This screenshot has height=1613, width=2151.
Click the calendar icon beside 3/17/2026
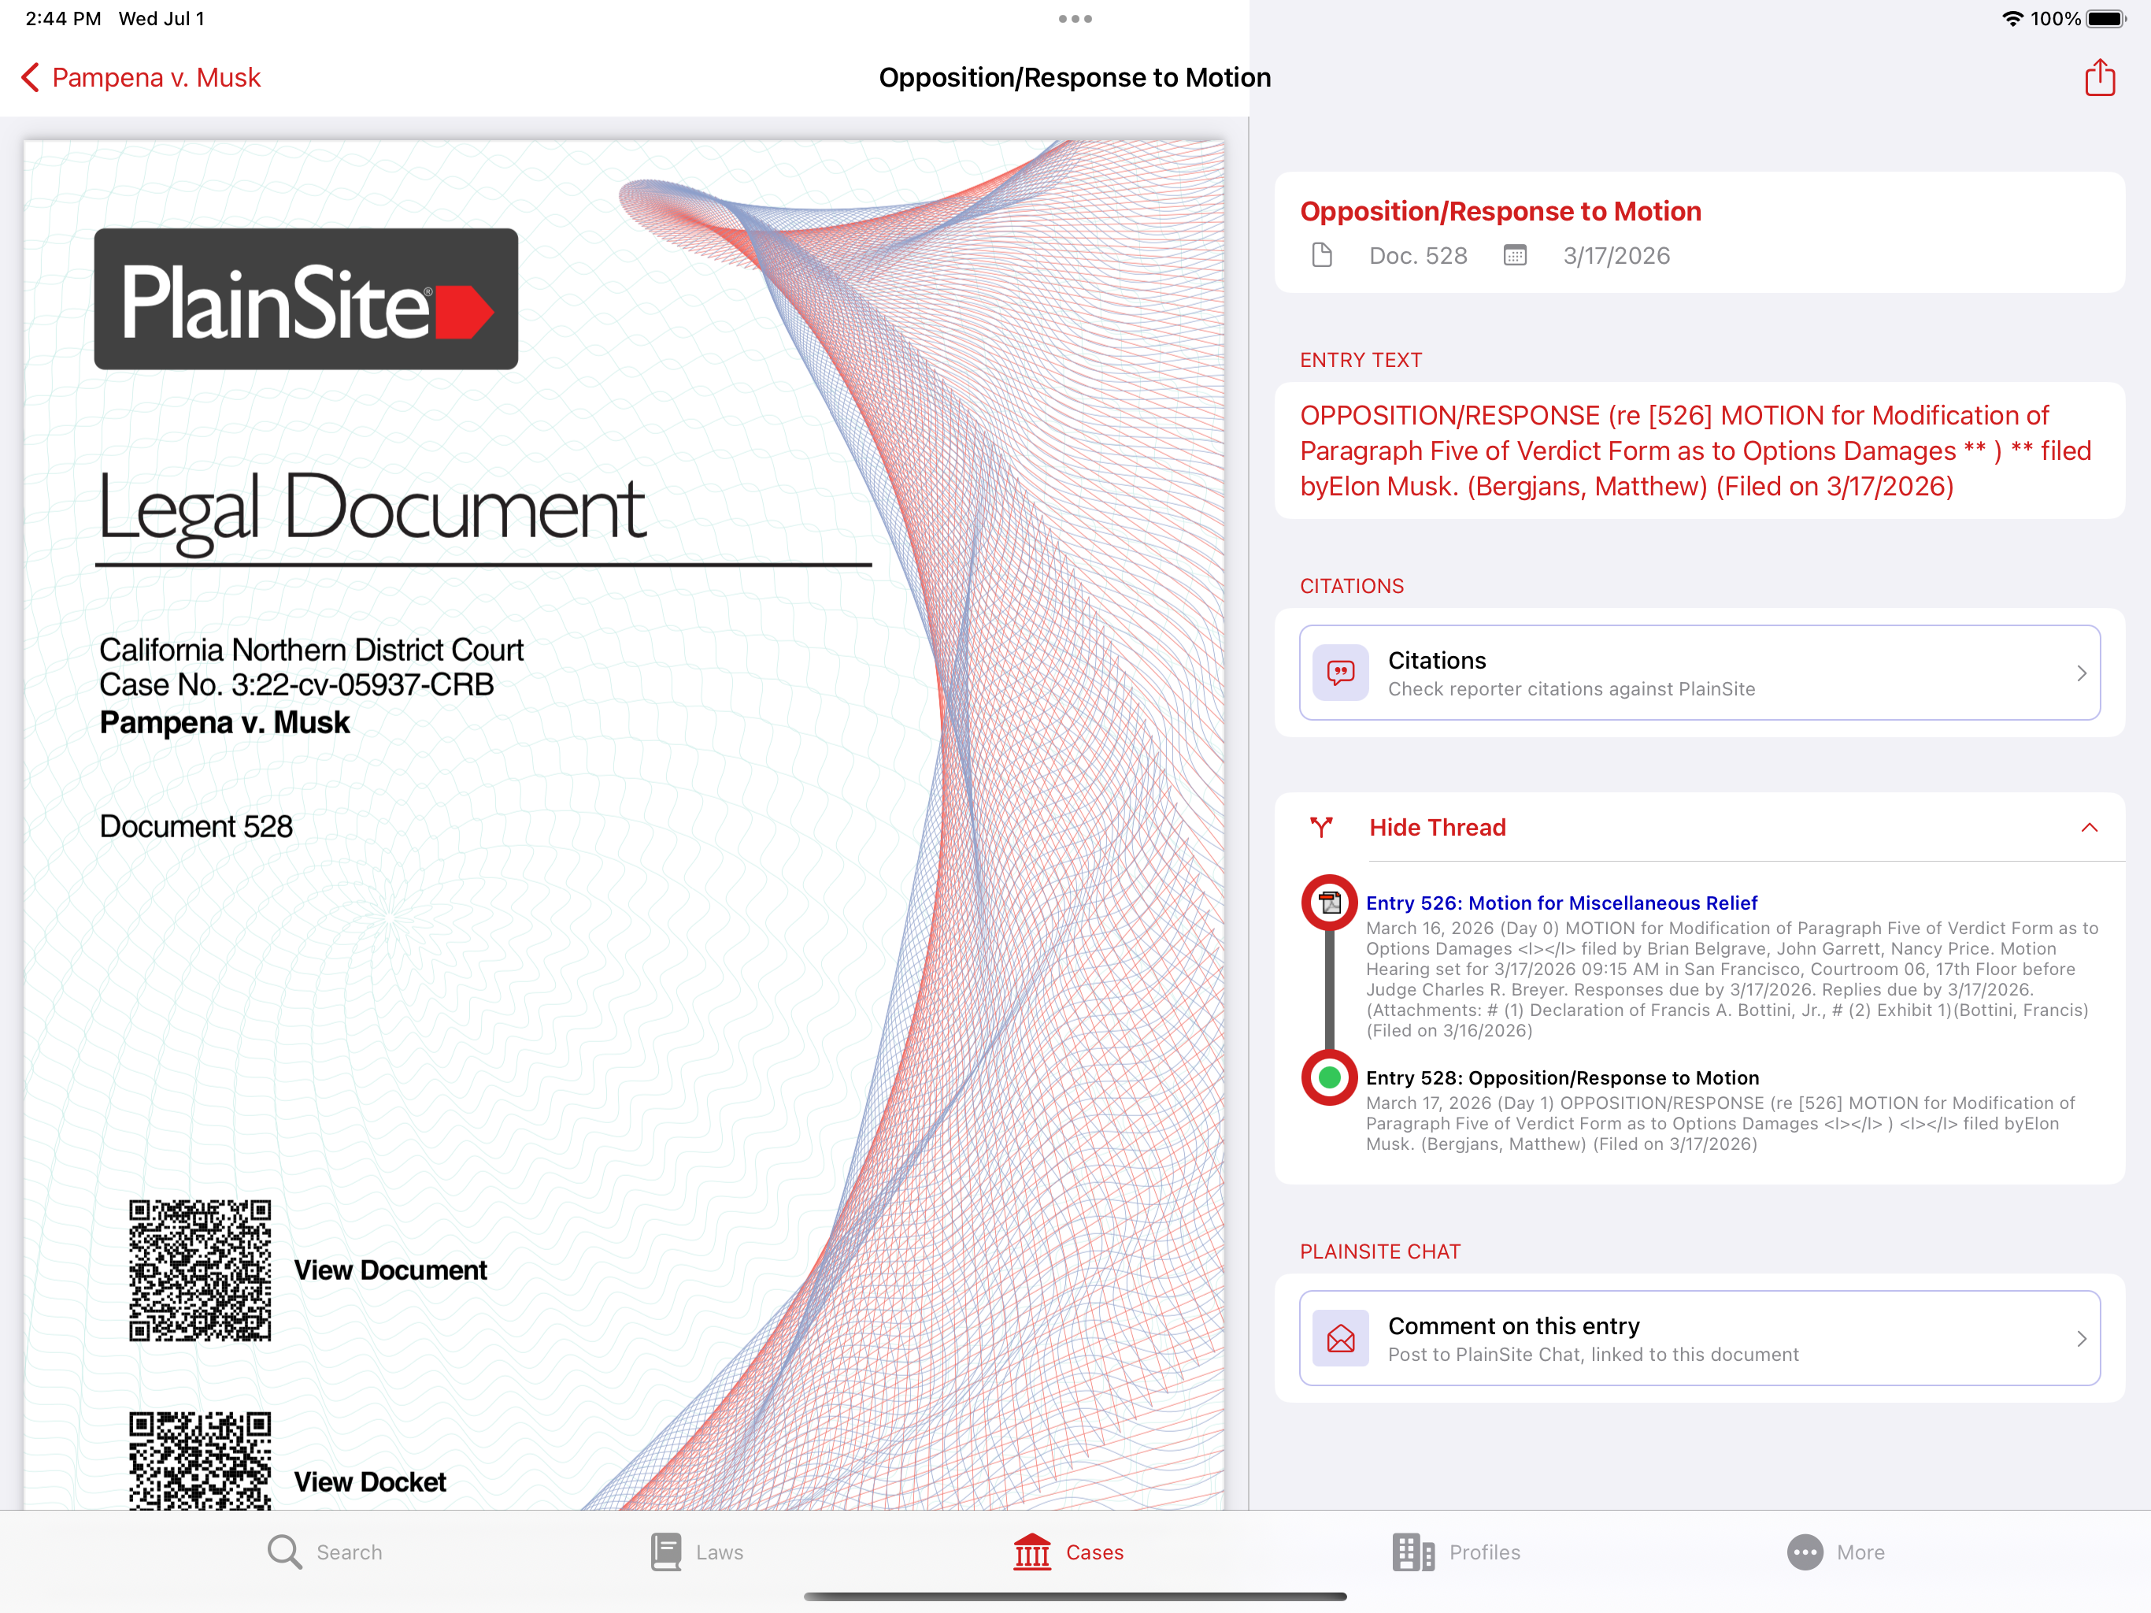pos(1514,256)
